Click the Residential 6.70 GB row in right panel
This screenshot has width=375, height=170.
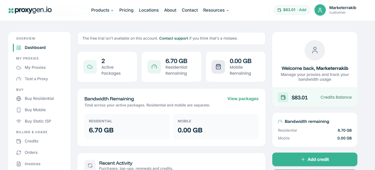click(315, 130)
